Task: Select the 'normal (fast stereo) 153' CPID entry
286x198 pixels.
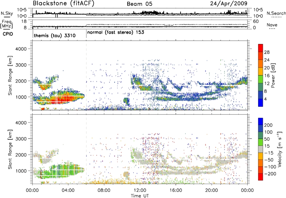Action: pos(115,32)
